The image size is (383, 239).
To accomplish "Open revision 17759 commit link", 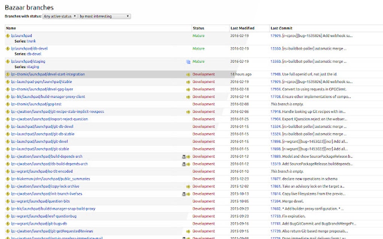I will [276, 216].
